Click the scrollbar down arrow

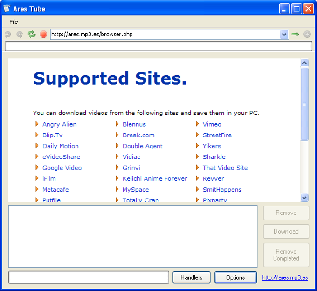tap(304, 197)
